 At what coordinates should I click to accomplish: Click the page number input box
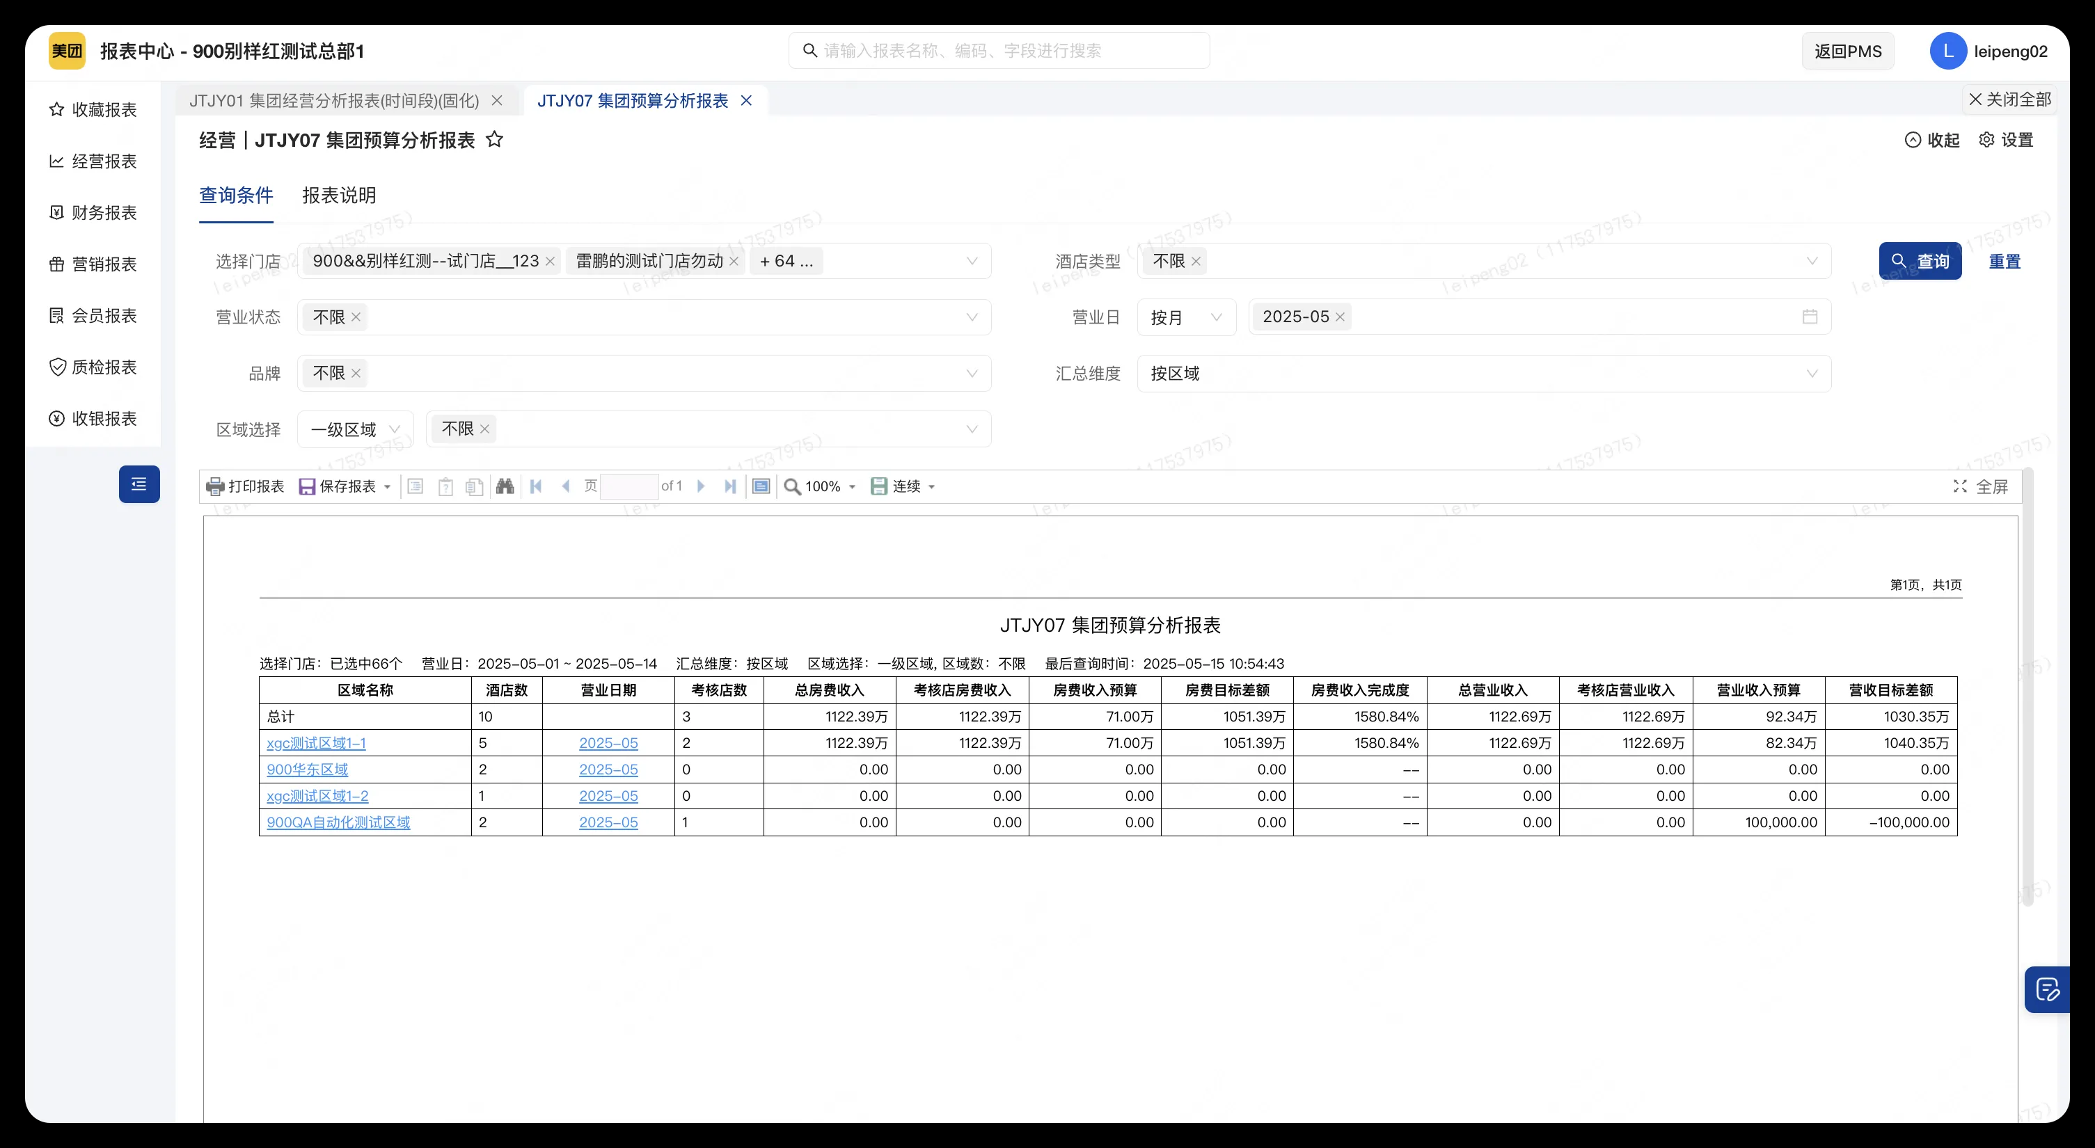pos(628,487)
